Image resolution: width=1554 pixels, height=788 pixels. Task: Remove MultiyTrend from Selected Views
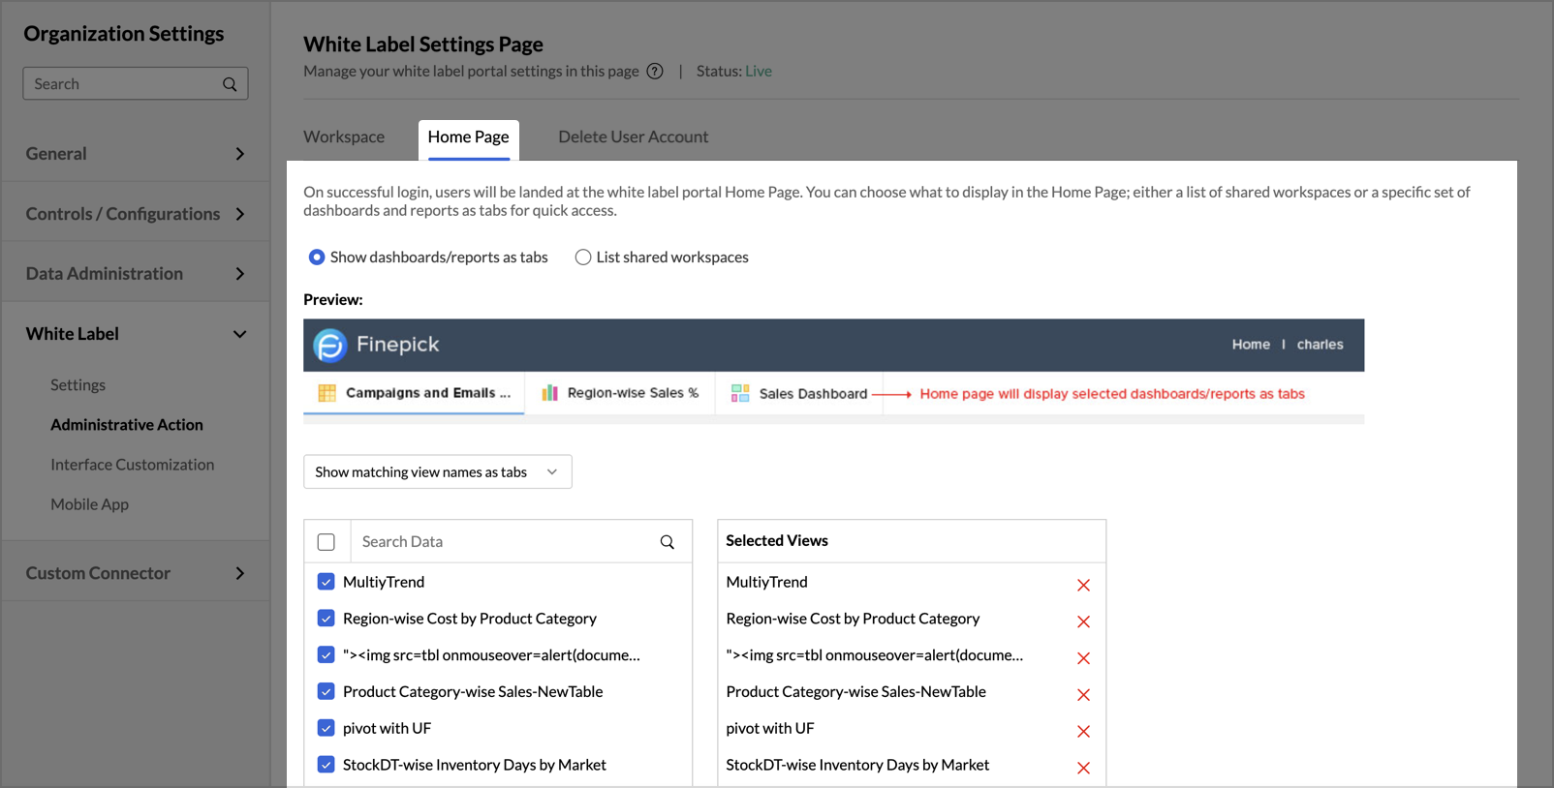pos(1083,585)
